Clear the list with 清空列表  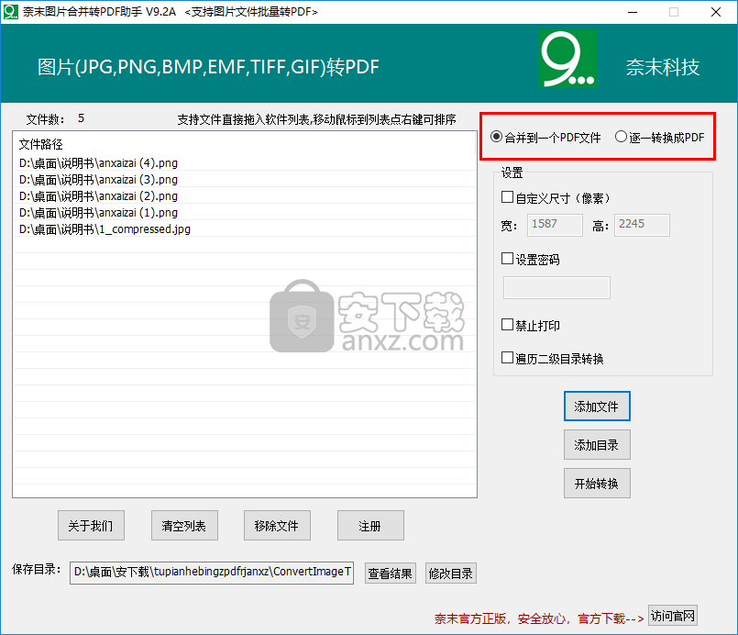tap(184, 525)
